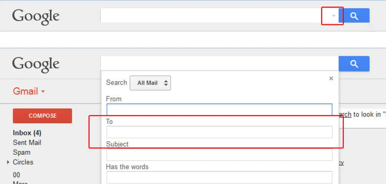Focus the From input field
Image resolution: width=386 pixels, height=184 pixels.
219,109
